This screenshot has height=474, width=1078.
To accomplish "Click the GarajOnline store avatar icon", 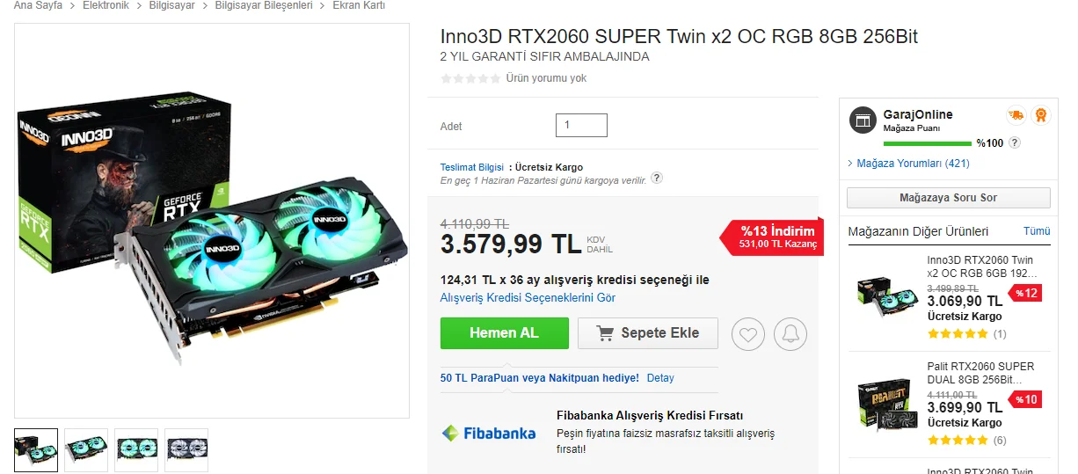I will (863, 120).
